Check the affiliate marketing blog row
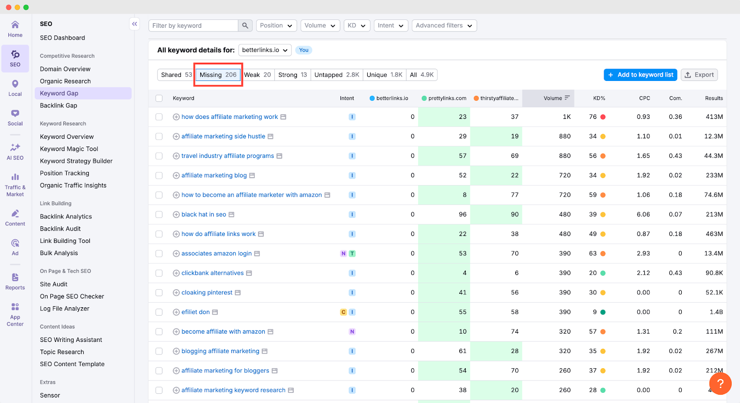 tap(159, 175)
